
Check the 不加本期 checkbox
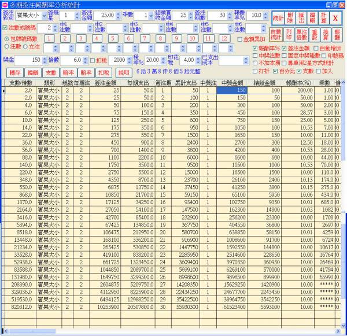(255, 63)
